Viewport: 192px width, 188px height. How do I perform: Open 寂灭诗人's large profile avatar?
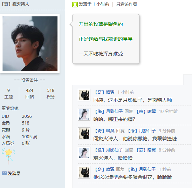[x=30, y=43]
